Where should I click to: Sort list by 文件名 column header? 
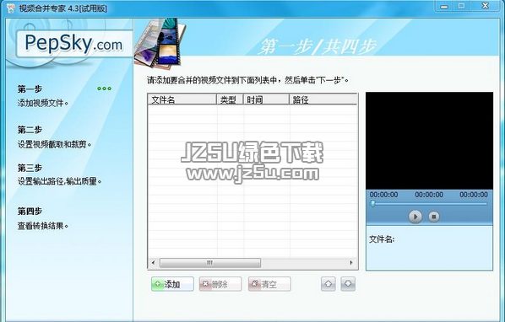(182, 99)
